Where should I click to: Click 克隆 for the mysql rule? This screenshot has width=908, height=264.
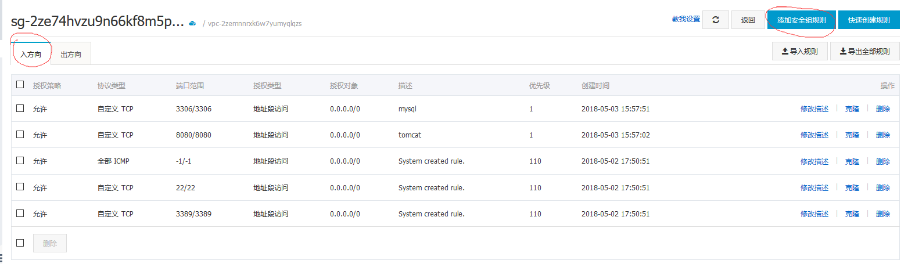tap(852, 109)
